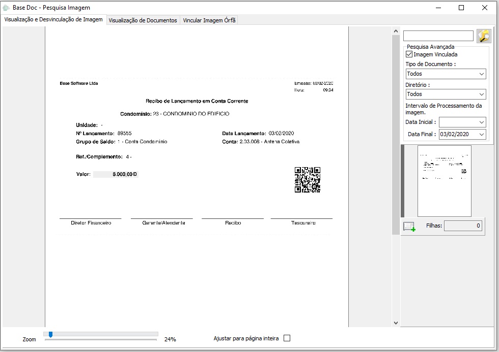Maximize the Base Doc window
The height and width of the screenshot is (352, 499).
pyautogui.click(x=461, y=8)
